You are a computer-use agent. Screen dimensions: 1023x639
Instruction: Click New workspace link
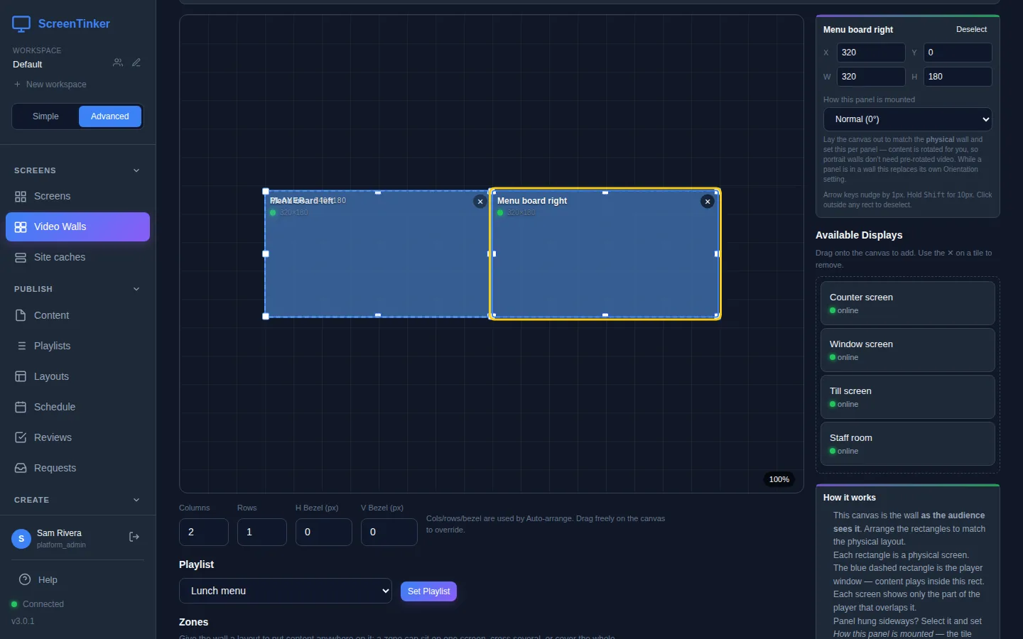50,84
